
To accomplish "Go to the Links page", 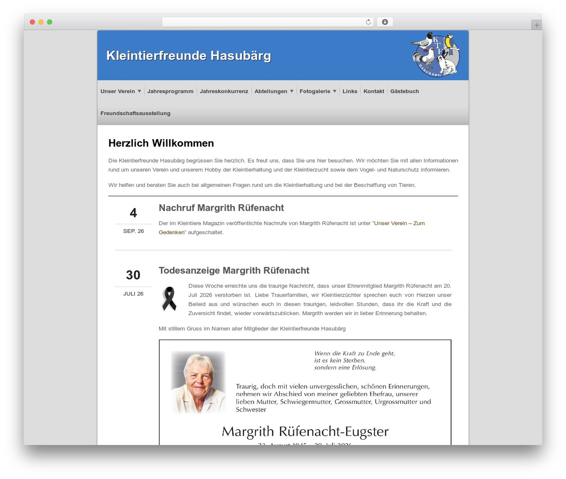I will [x=350, y=91].
